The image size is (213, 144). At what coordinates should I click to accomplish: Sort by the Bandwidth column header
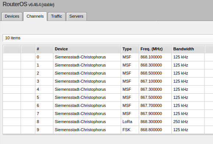click(x=188, y=49)
